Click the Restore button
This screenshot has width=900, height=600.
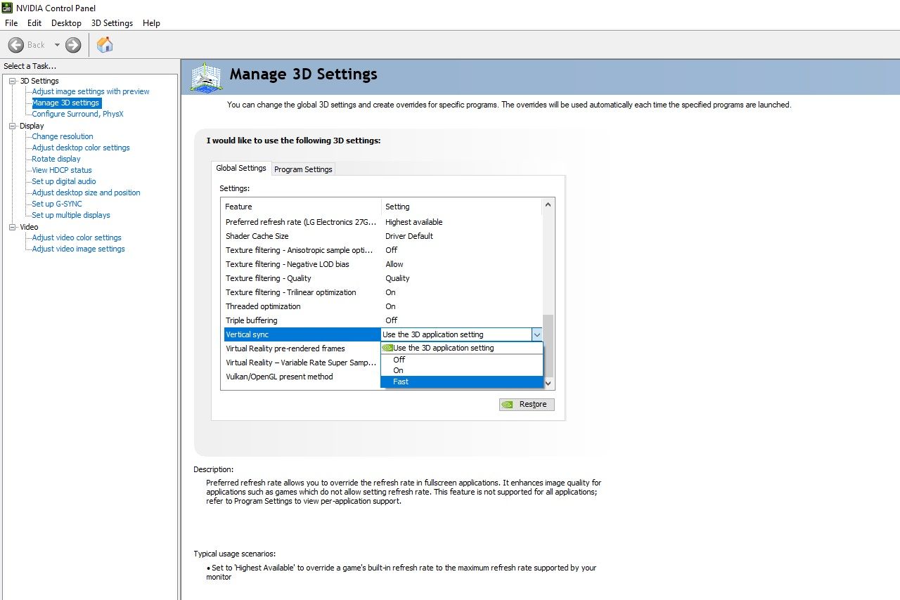pos(527,405)
